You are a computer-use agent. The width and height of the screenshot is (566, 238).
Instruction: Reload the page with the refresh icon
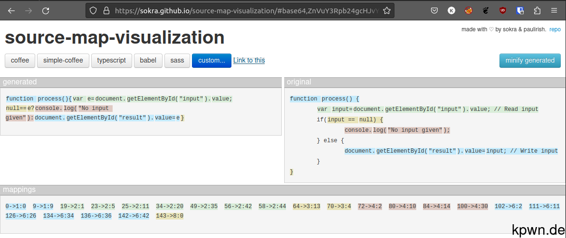click(x=46, y=10)
